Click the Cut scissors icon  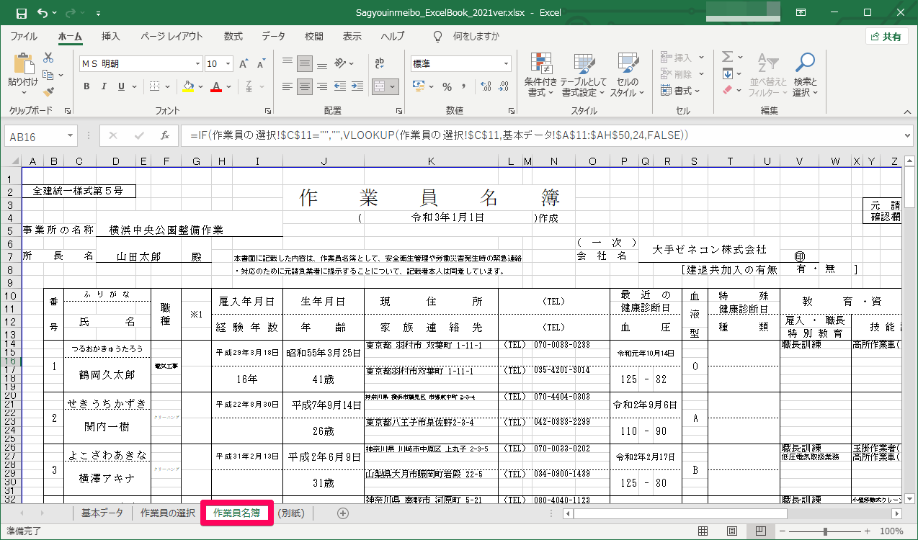click(x=48, y=58)
